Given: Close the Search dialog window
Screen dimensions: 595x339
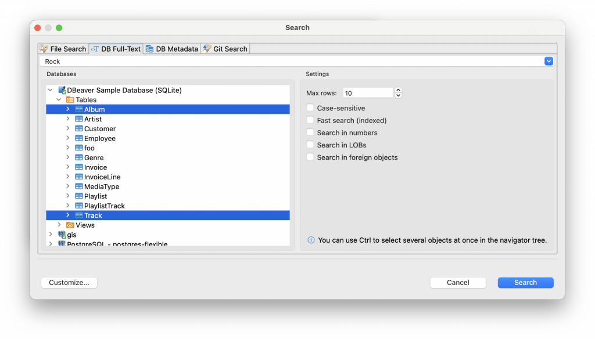Looking at the screenshot, I should click(x=38, y=28).
